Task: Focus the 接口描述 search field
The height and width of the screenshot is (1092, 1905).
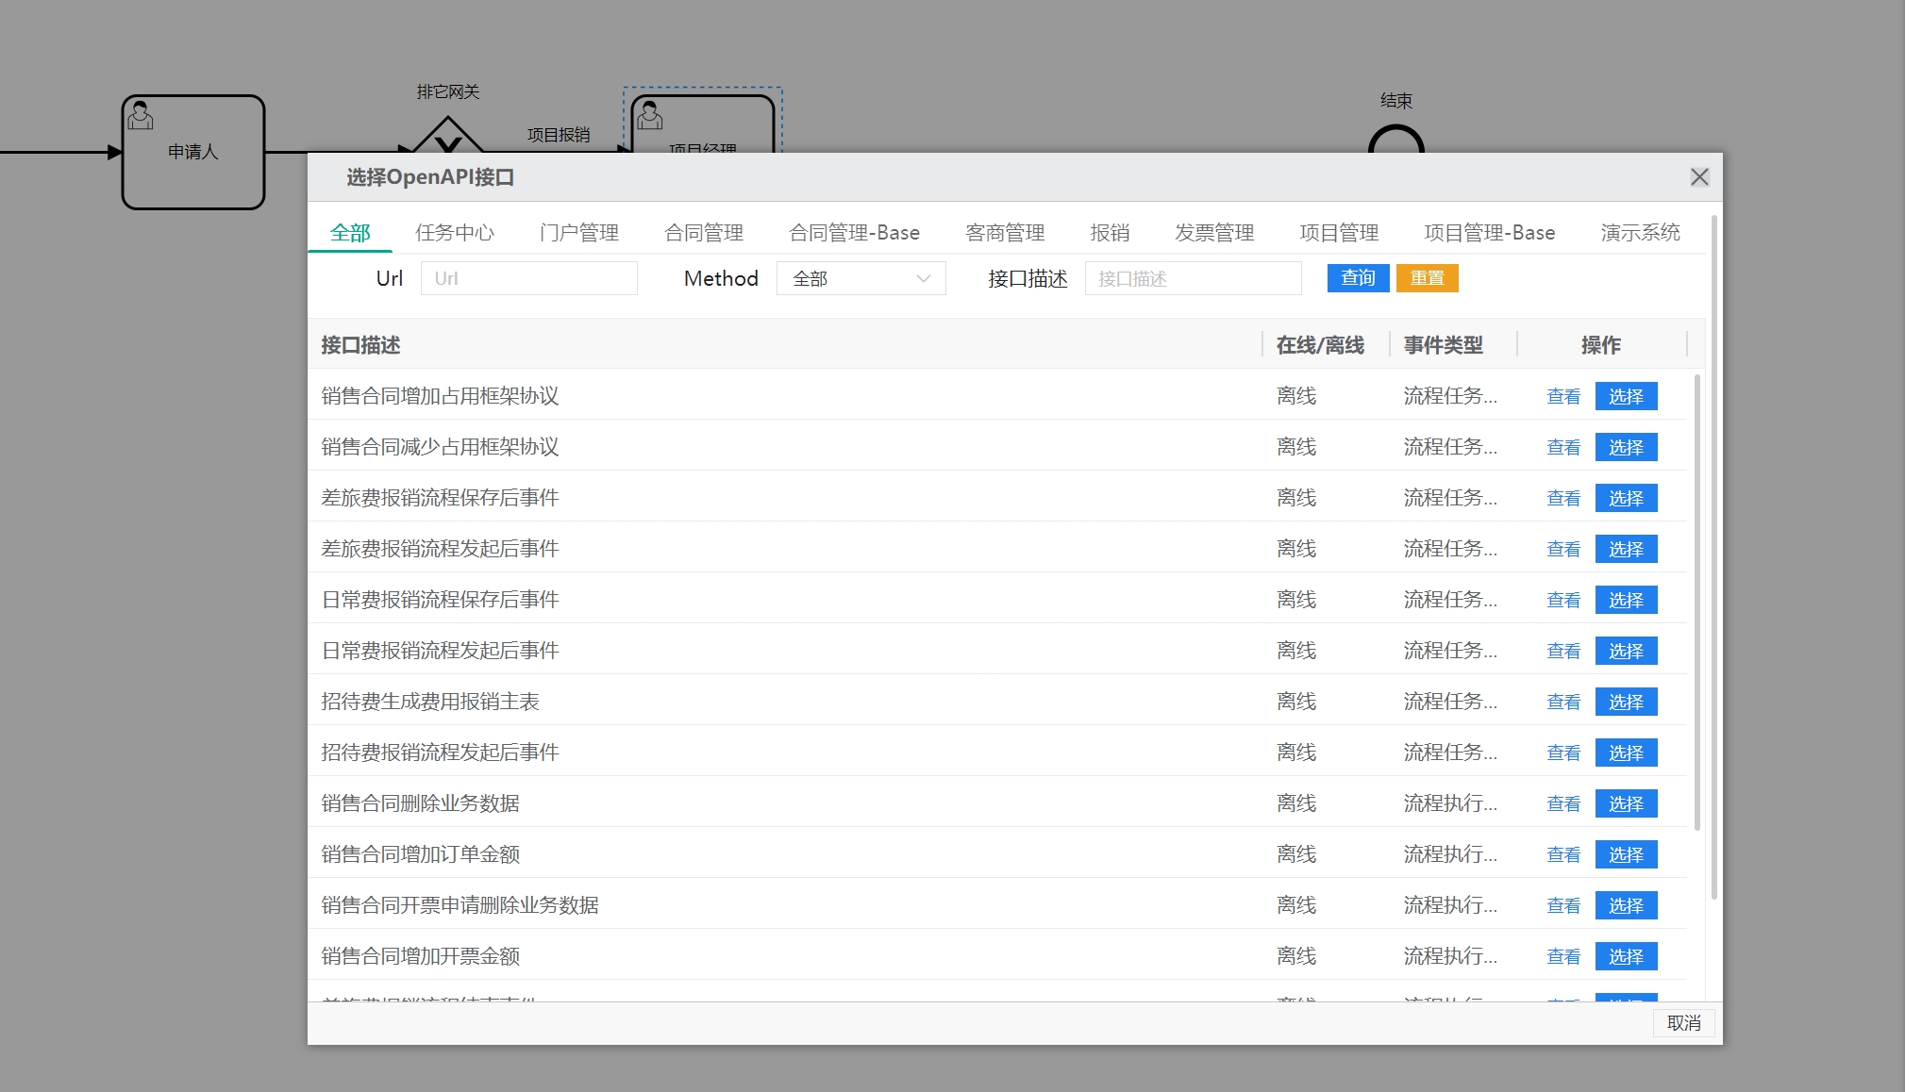Action: pos(1193,278)
